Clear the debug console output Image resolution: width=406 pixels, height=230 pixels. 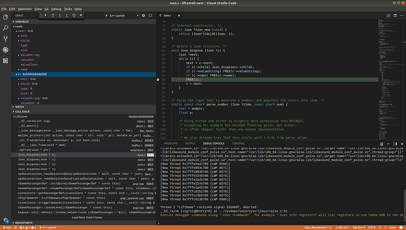tap(381, 144)
